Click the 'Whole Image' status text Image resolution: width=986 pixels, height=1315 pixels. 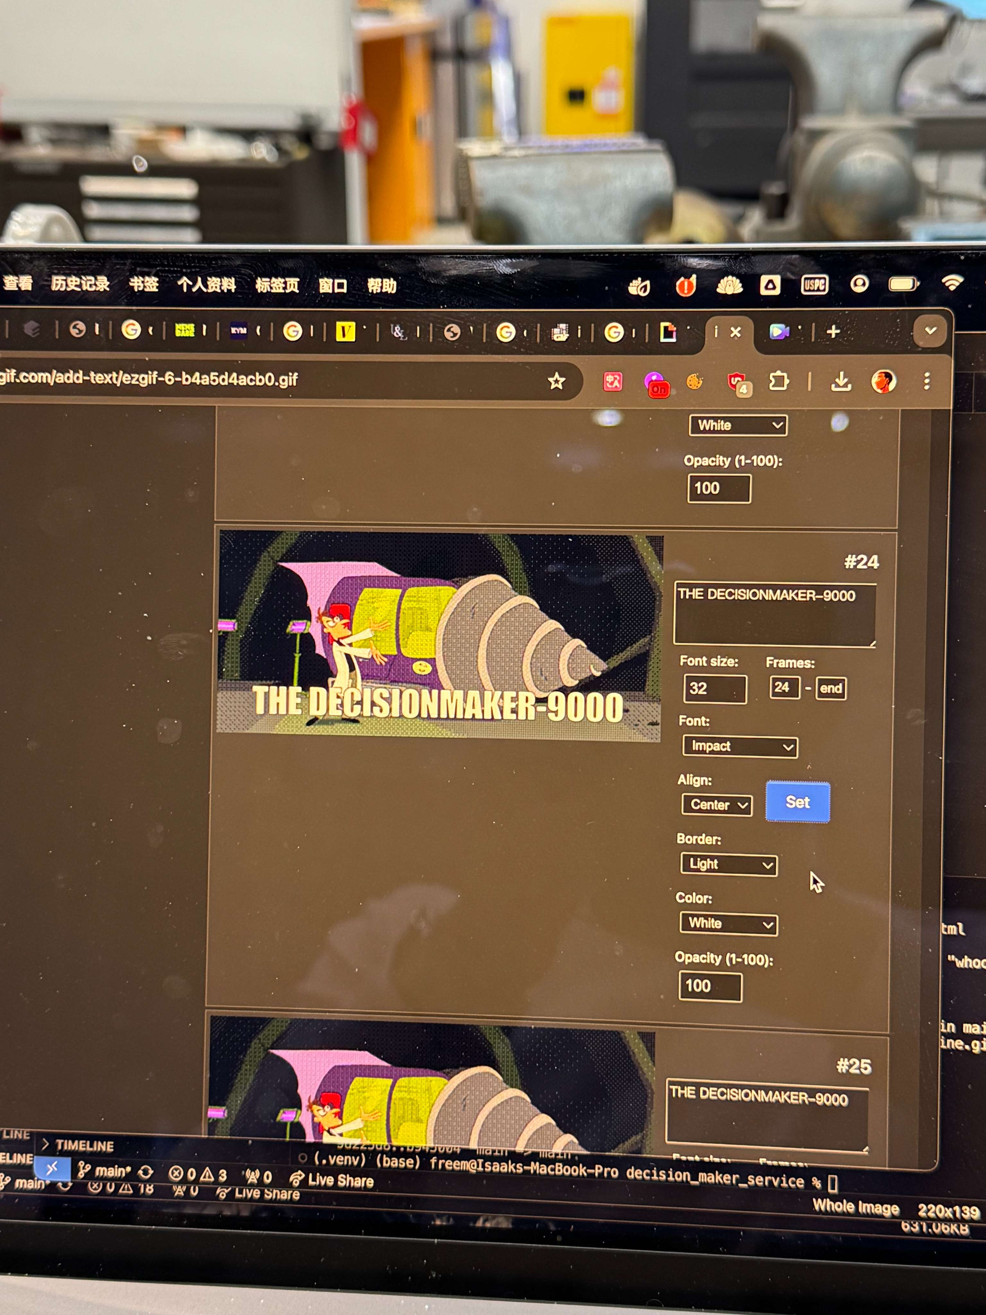coord(856,1207)
